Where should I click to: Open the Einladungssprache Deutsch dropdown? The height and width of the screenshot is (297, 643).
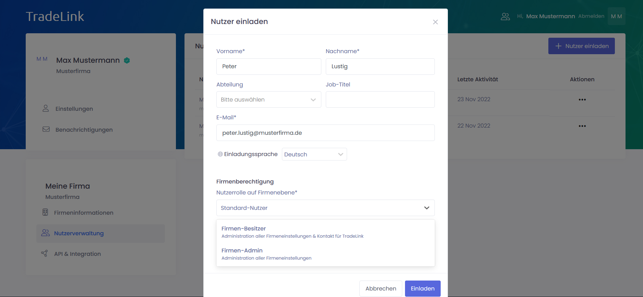pos(314,154)
